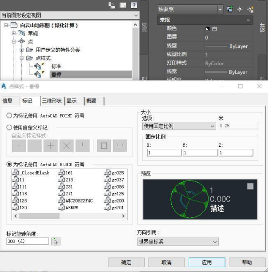Choose the _ClosedBlank block symbol
The height and width of the screenshot is (272, 268).
pyautogui.click(x=31, y=173)
